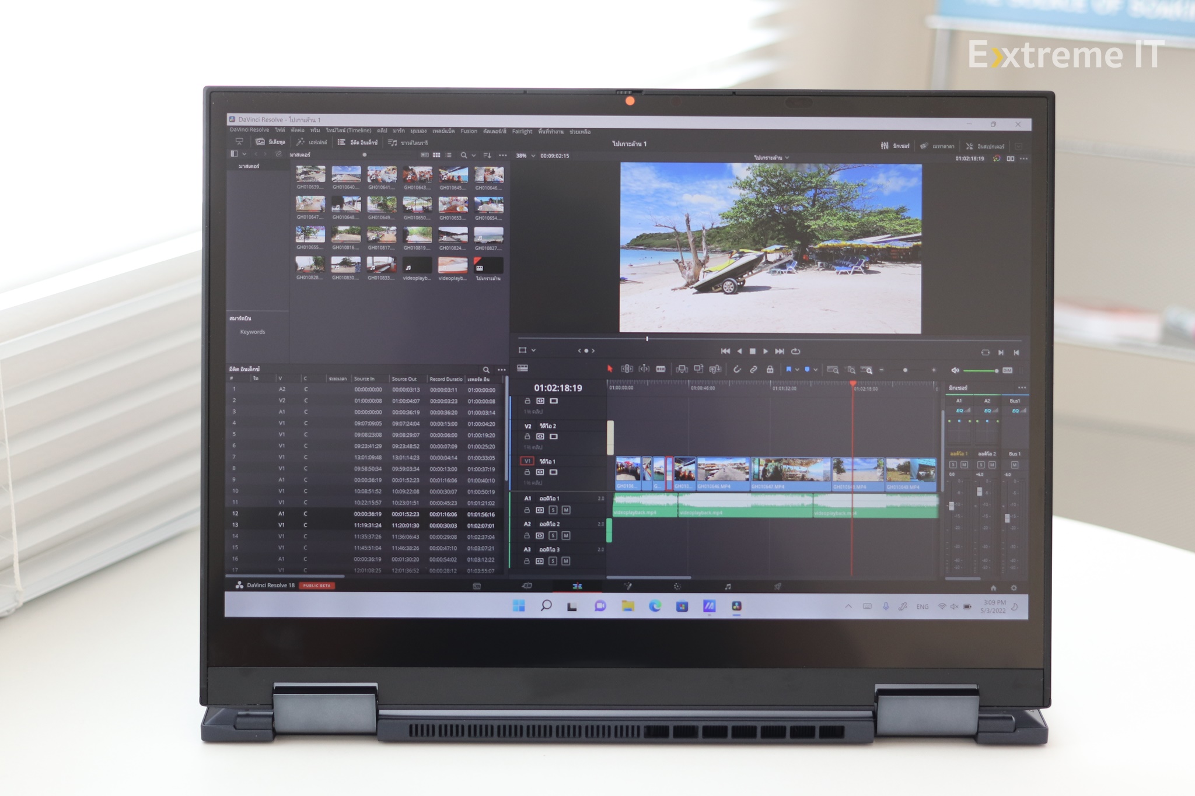The height and width of the screenshot is (796, 1195).
Task: Lock the V2 video track
Action: pyautogui.click(x=527, y=437)
